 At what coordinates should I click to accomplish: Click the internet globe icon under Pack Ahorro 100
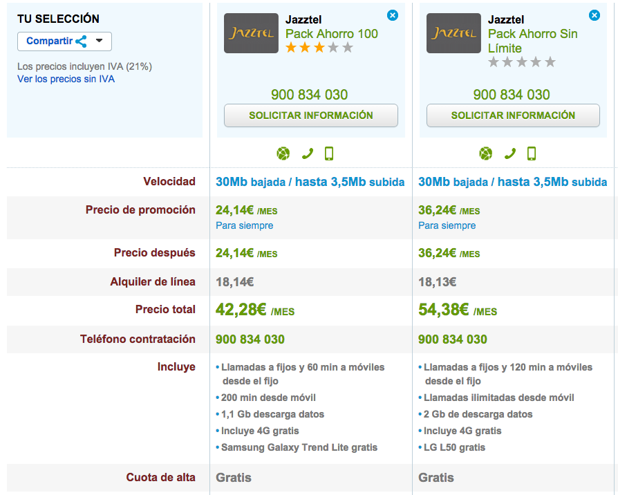(x=283, y=153)
